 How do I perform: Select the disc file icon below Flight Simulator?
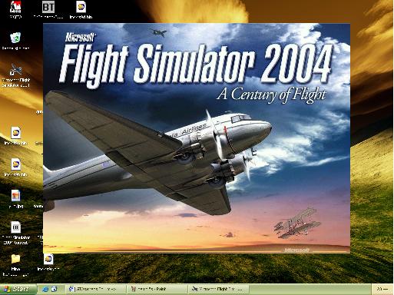(x=15, y=136)
